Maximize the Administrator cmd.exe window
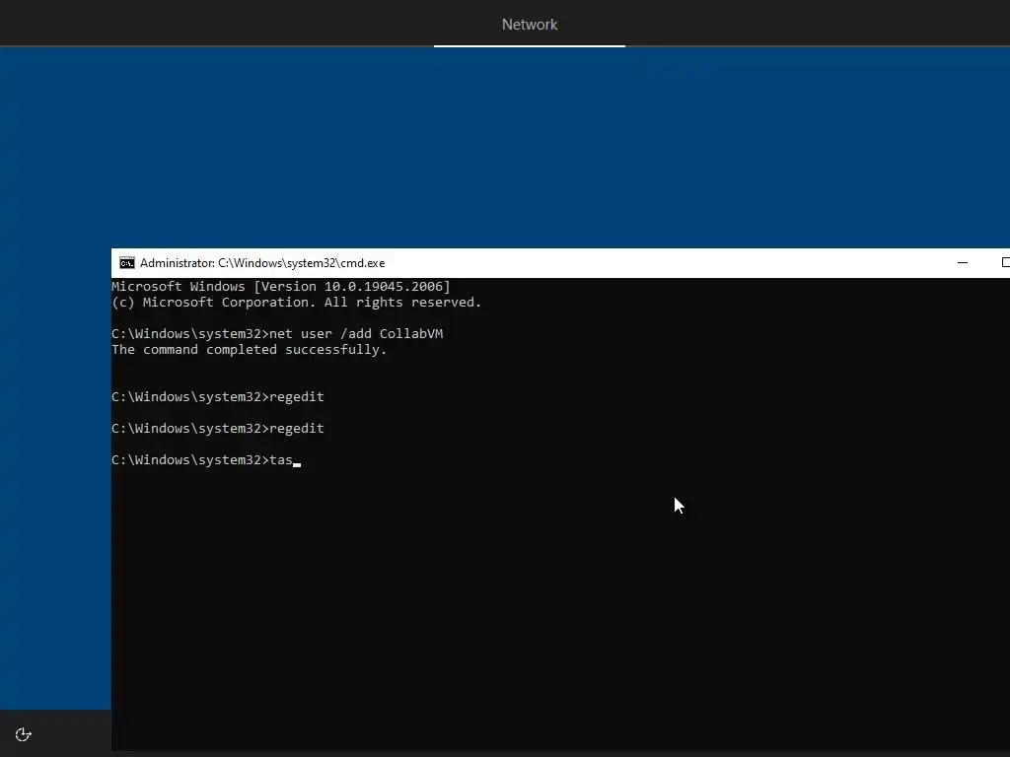Viewport: 1010px width, 757px height. point(1004,262)
